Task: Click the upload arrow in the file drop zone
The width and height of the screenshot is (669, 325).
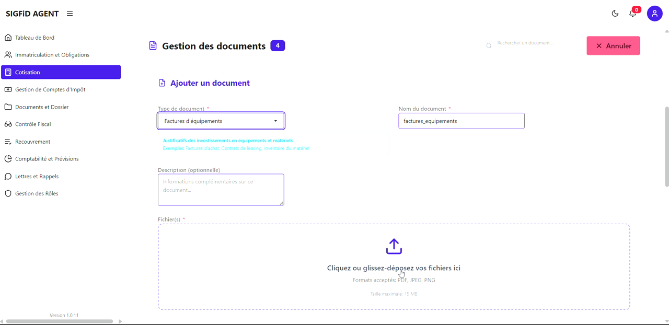Action: (x=394, y=246)
